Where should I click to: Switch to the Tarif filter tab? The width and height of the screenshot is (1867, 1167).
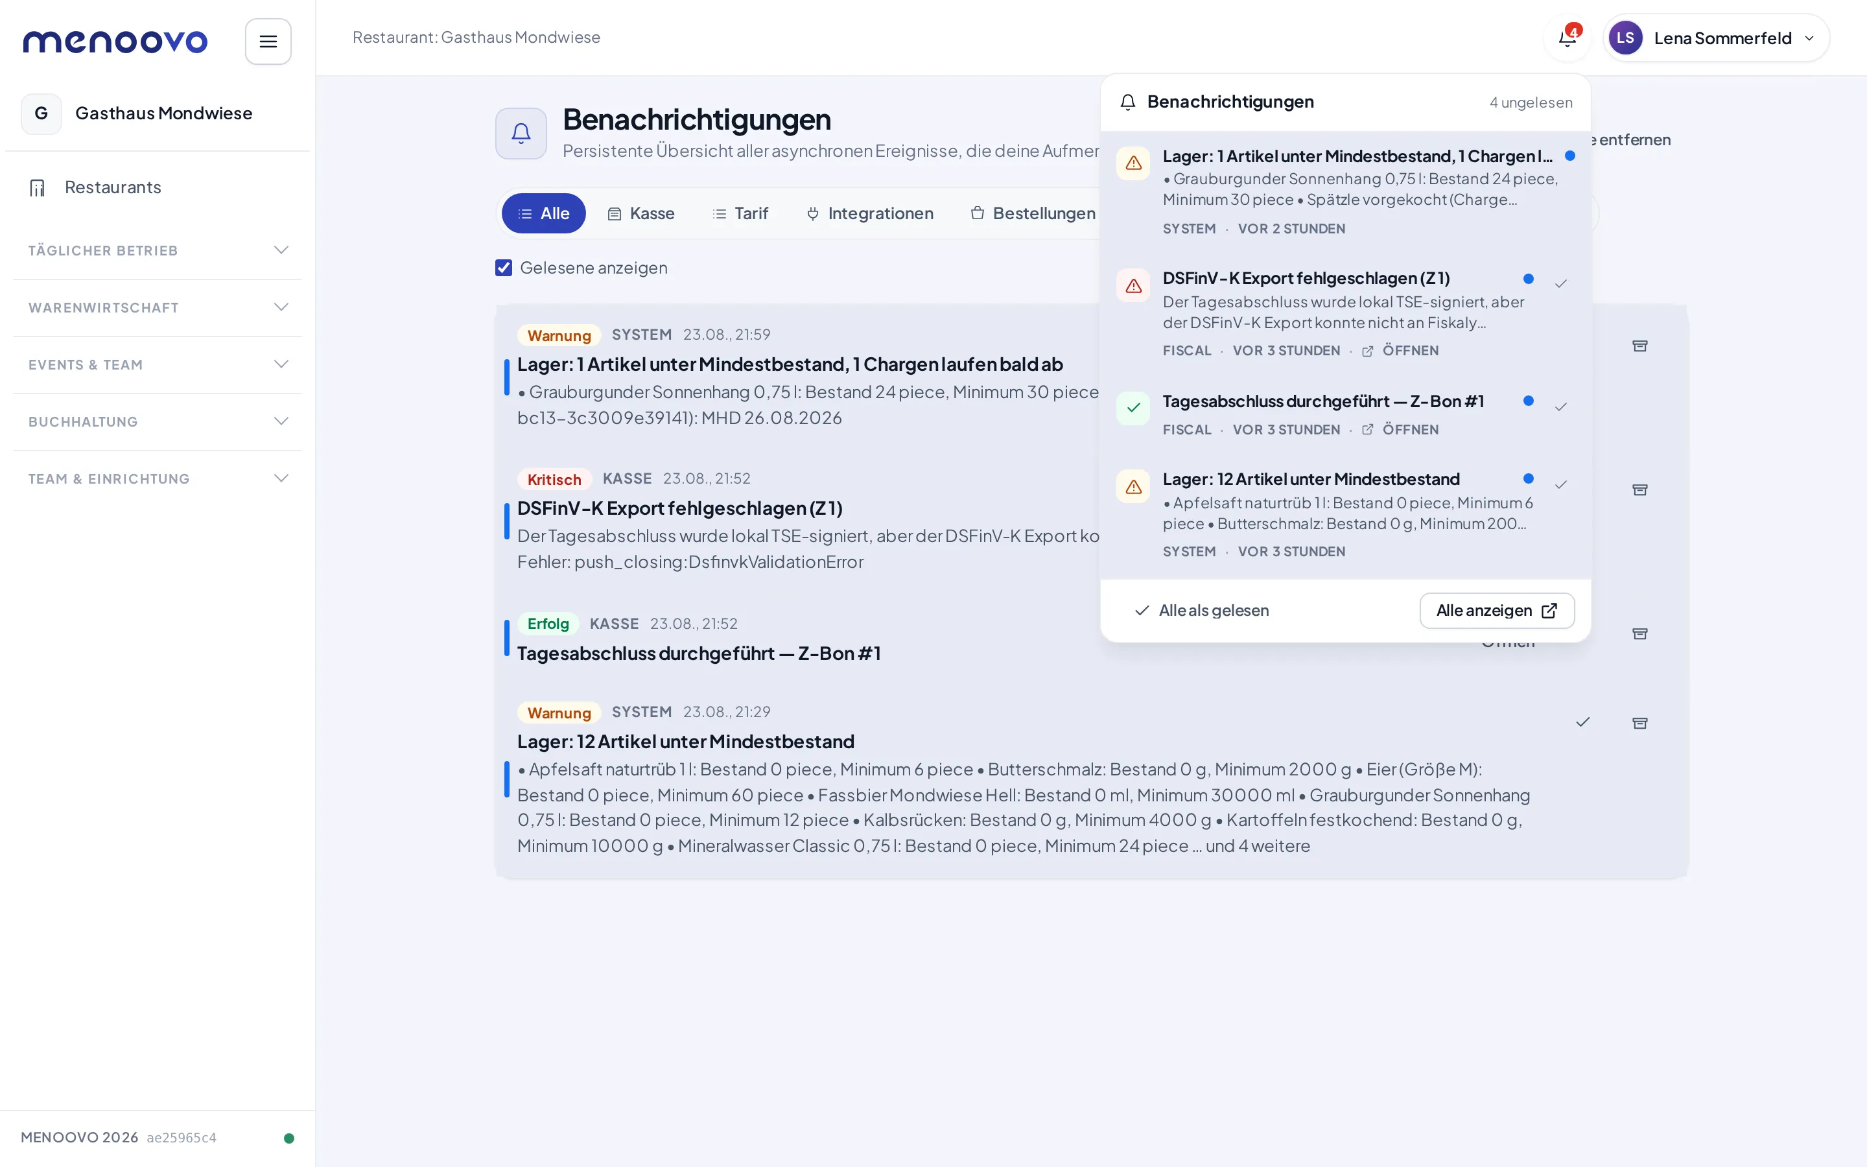pyautogui.click(x=740, y=214)
